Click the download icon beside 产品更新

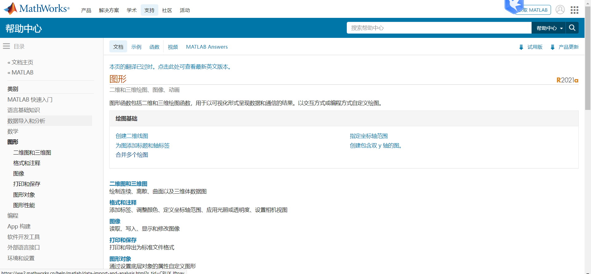pos(553,47)
